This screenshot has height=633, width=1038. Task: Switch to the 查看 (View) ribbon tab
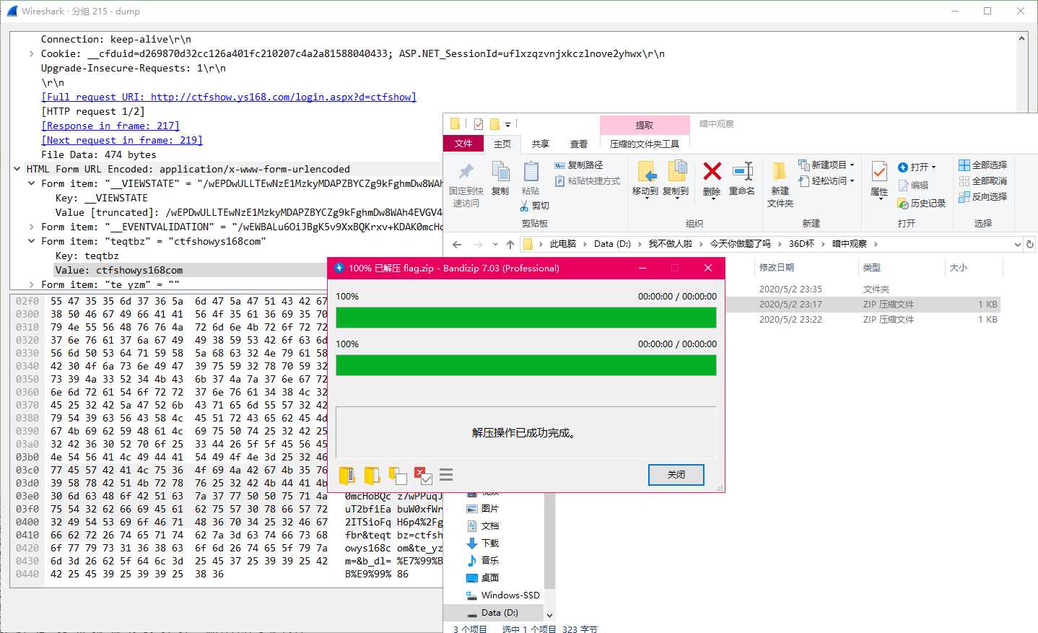click(579, 144)
